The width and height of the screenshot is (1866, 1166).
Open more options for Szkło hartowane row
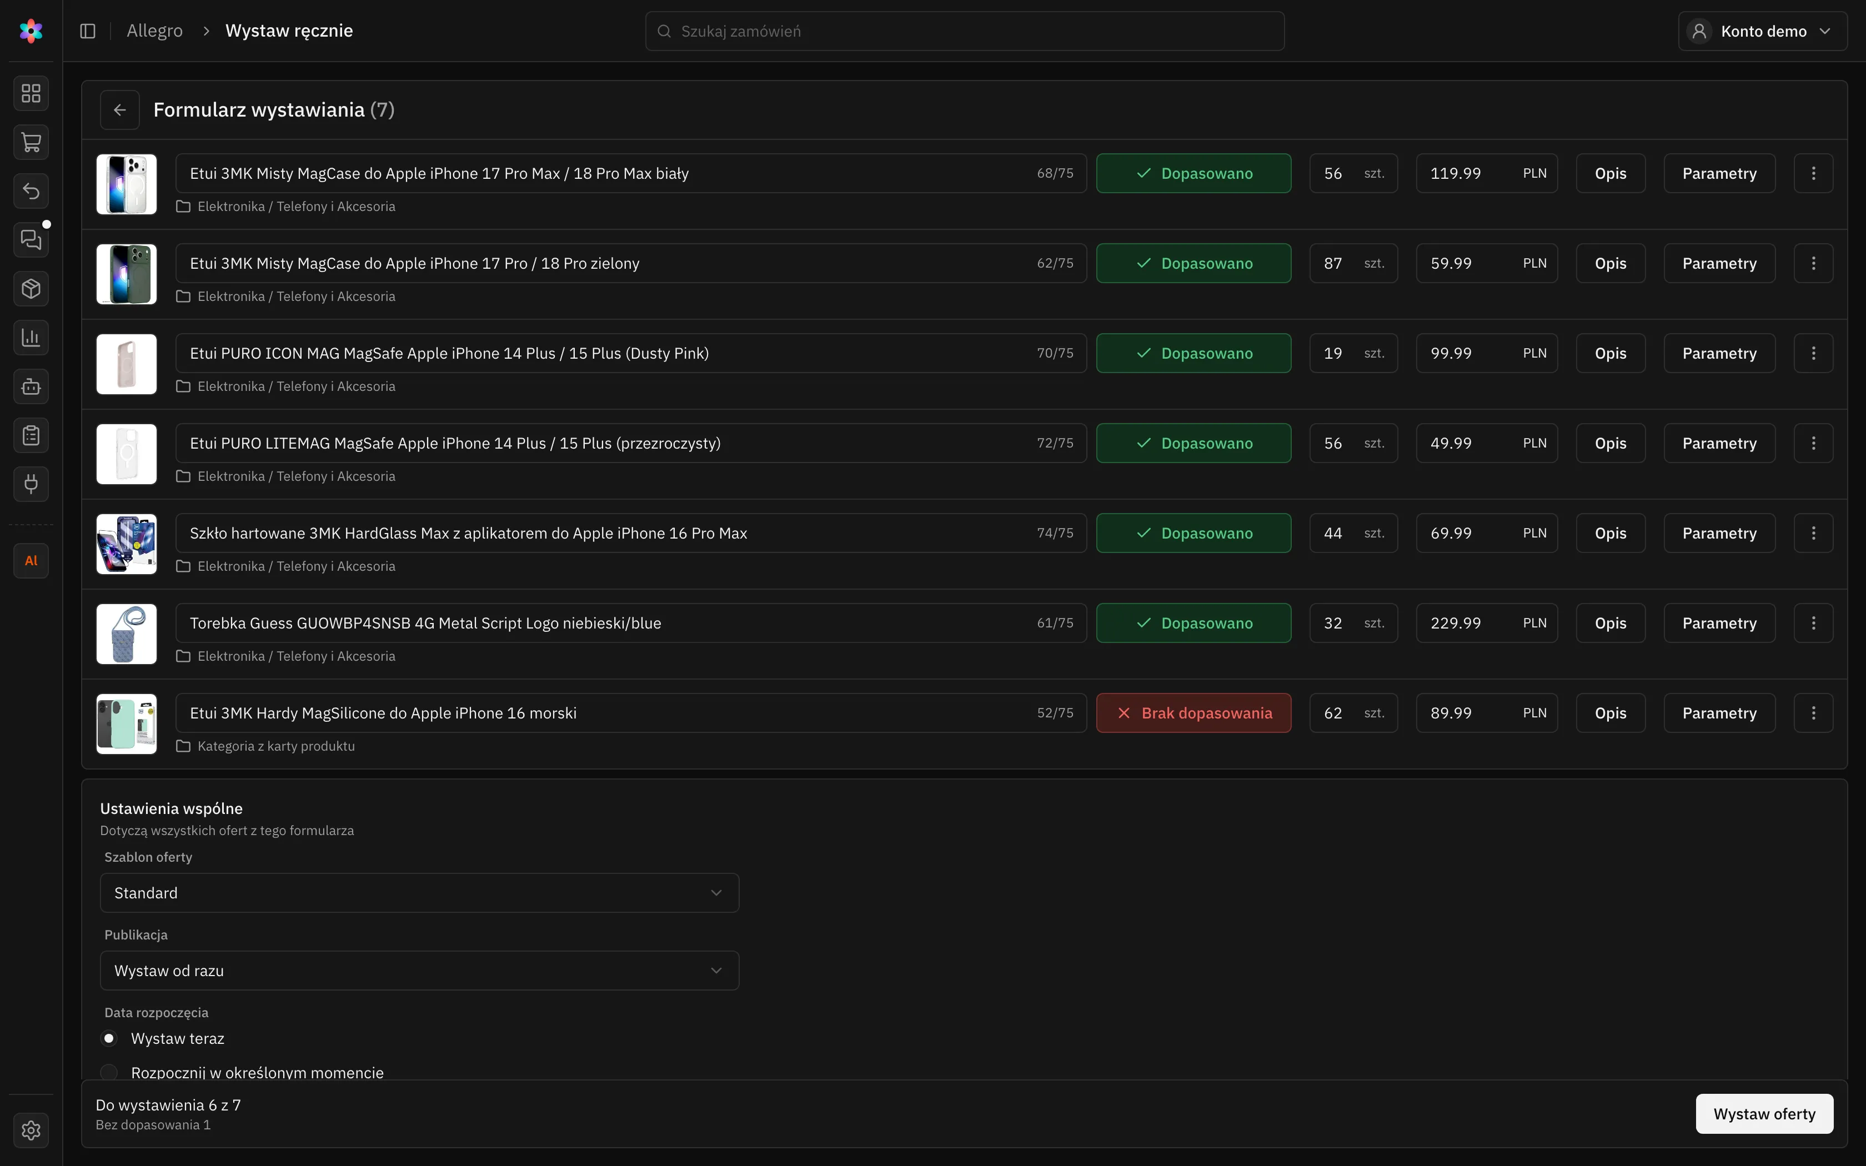[x=1814, y=533]
